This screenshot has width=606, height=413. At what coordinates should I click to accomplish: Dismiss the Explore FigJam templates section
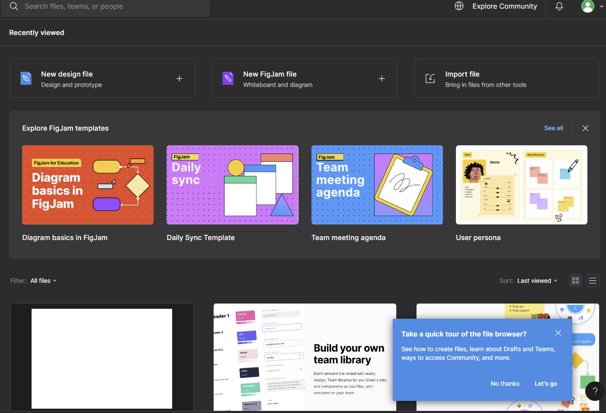pos(585,128)
